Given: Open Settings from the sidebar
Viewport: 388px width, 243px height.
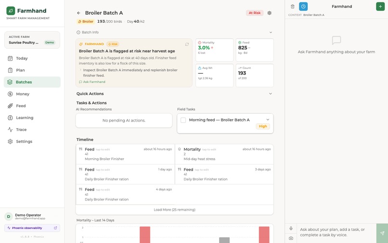Looking at the screenshot, I should pyautogui.click(x=32, y=141).
